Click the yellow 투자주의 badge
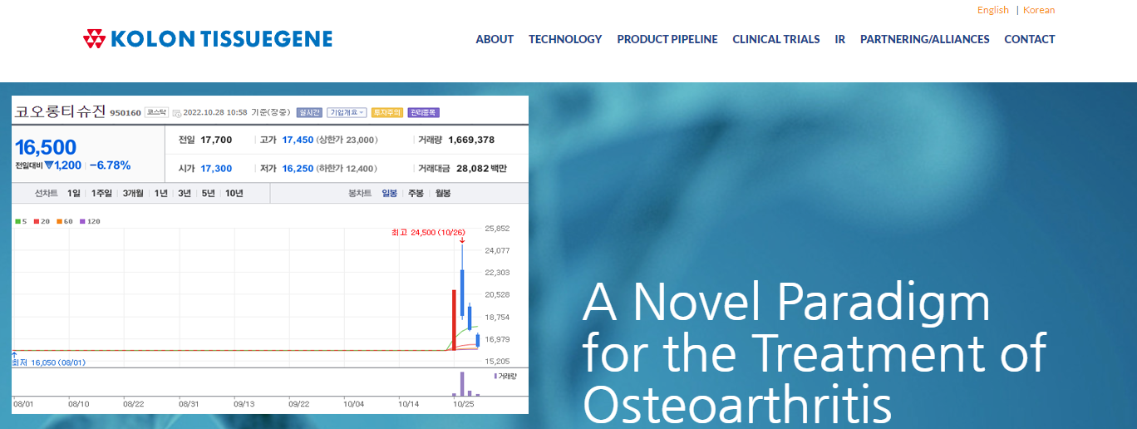Screen dimensions: 1137x429 point(387,112)
